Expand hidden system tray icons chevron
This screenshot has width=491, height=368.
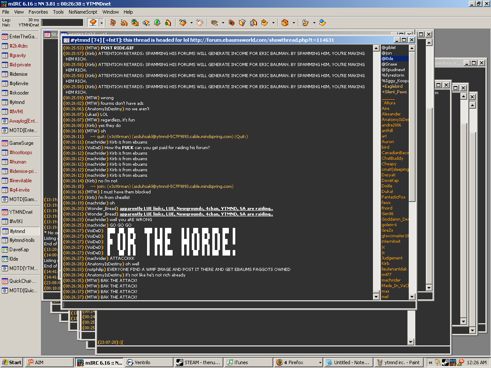pyautogui.click(x=430, y=362)
